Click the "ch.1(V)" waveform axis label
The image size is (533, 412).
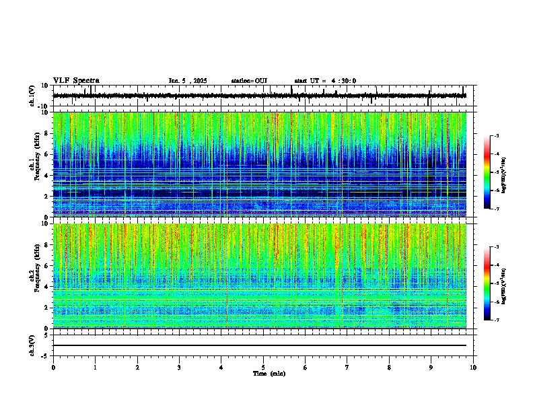(x=32, y=96)
